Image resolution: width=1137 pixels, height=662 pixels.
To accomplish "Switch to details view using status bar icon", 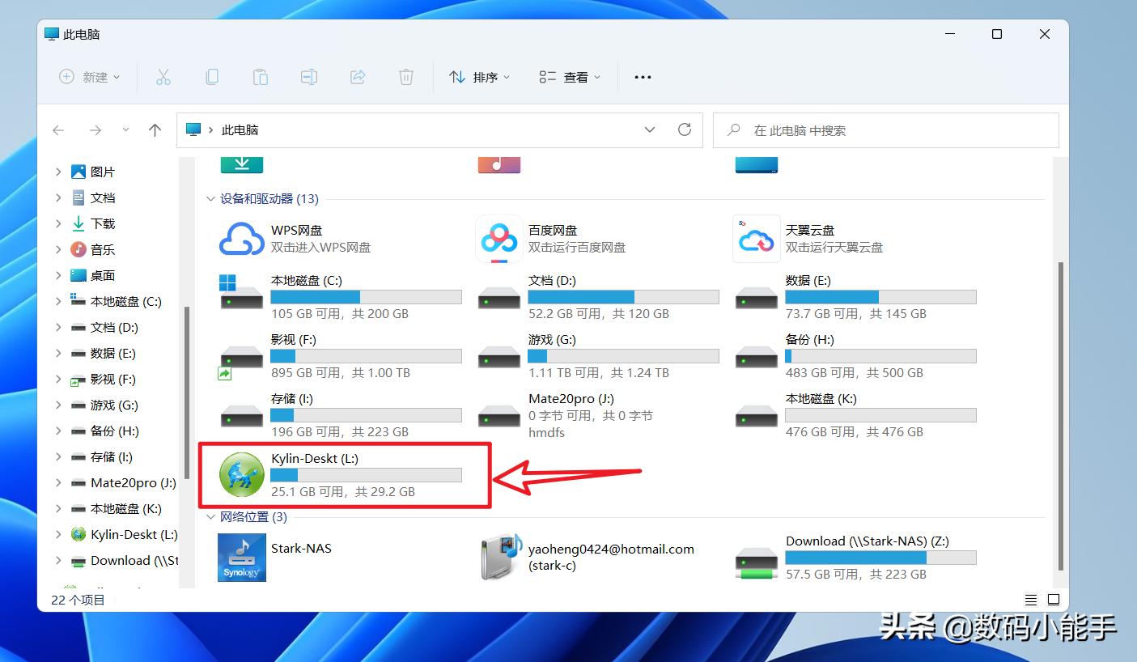I will click(1030, 600).
